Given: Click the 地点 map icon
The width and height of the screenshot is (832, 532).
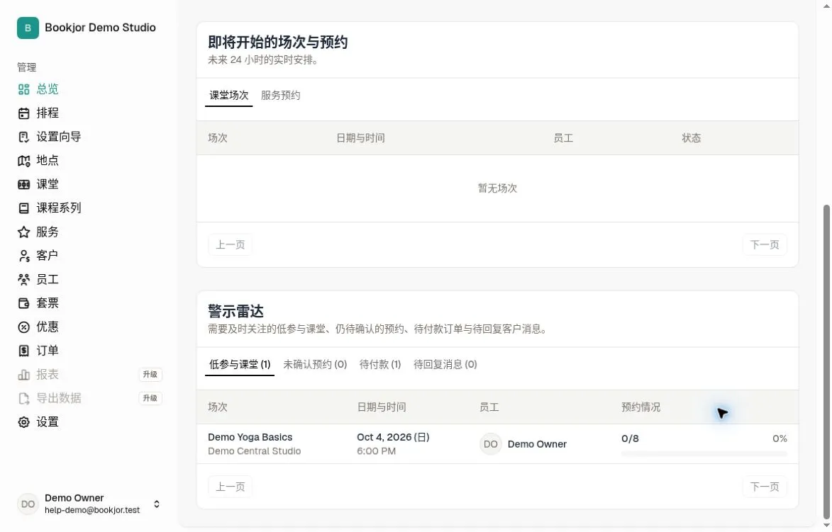Looking at the screenshot, I should pos(24,161).
